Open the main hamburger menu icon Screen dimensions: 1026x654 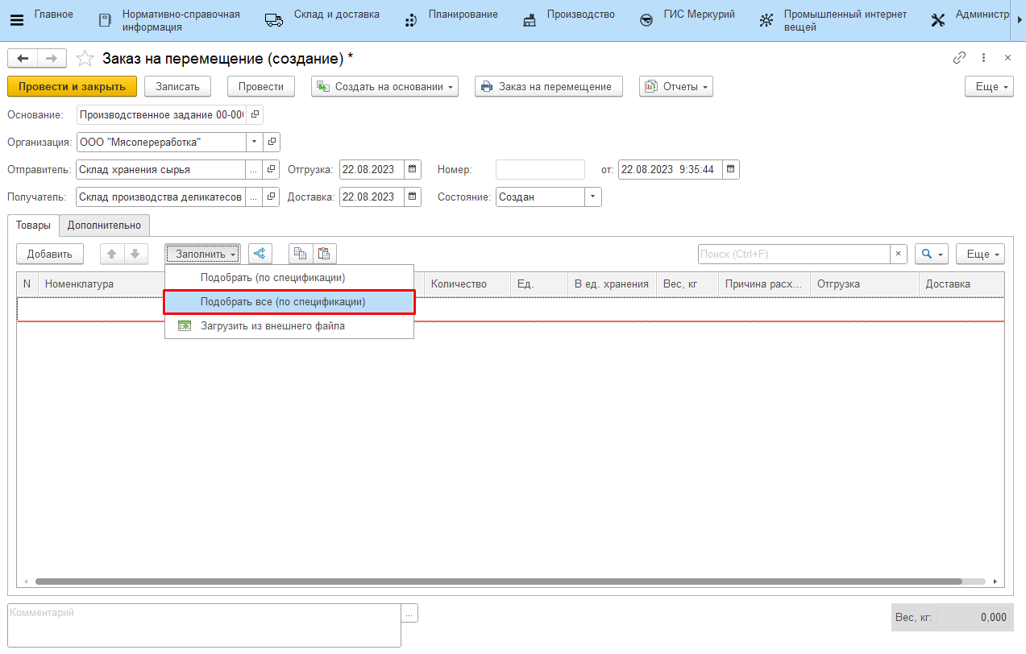(16, 20)
